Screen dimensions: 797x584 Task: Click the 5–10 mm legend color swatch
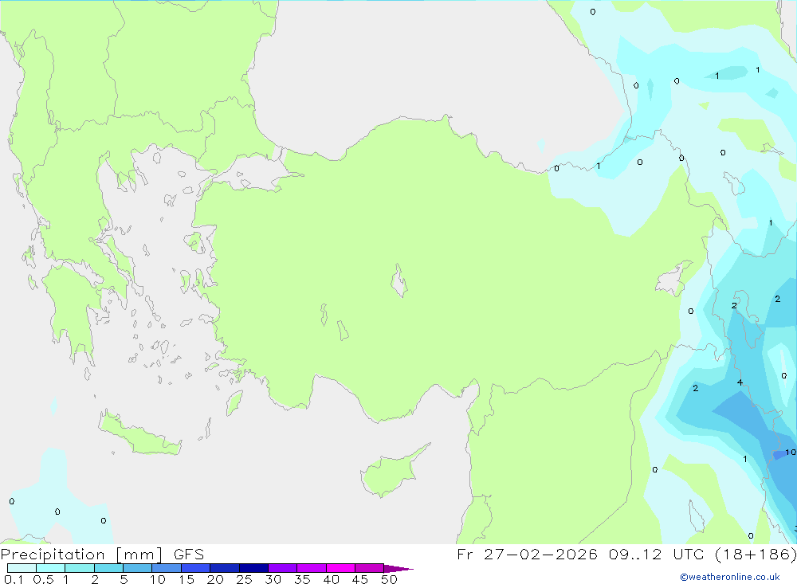click(137, 568)
